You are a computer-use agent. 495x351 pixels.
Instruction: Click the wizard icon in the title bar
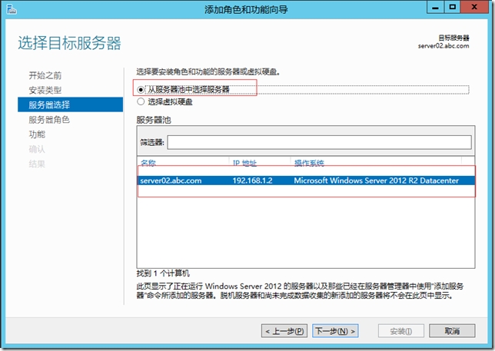(12, 9)
